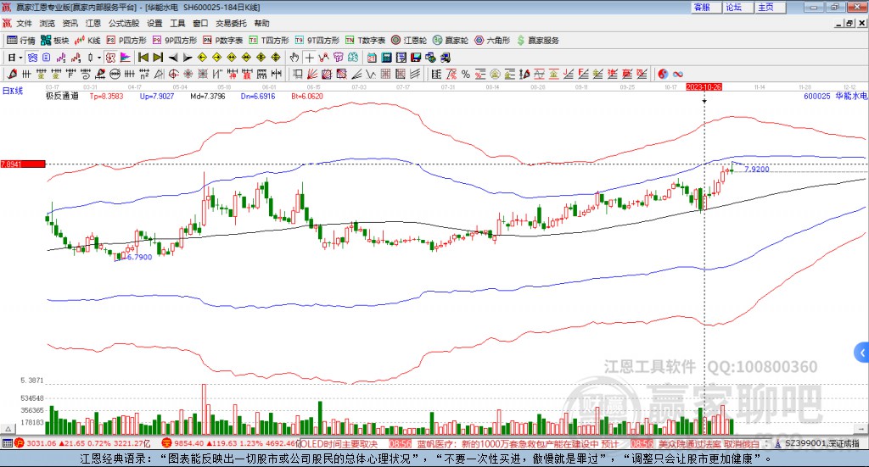This screenshot has height=467, width=869.
Task: Select the red Gann fan lines icon
Action: [x=312, y=74]
